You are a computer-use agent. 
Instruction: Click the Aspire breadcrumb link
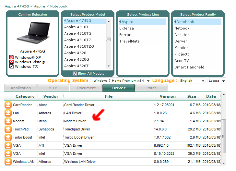click(x=40, y=6)
